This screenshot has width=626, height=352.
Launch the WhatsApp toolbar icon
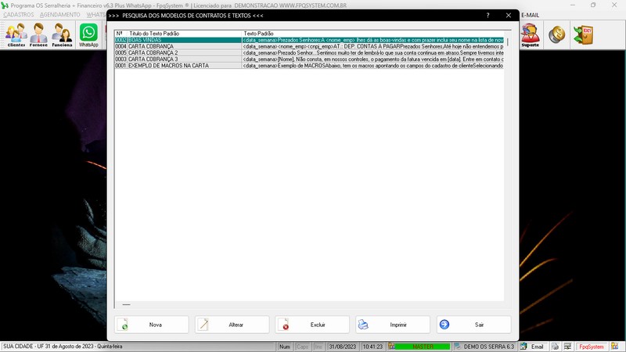coord(88,34)
